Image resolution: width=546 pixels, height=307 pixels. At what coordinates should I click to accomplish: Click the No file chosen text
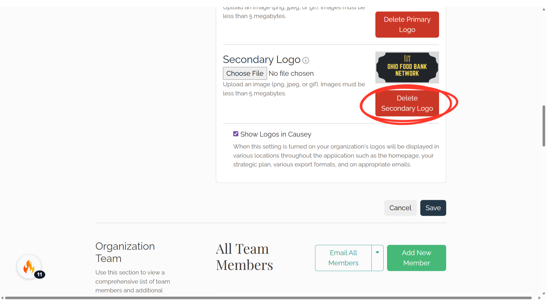pos(291,73)
